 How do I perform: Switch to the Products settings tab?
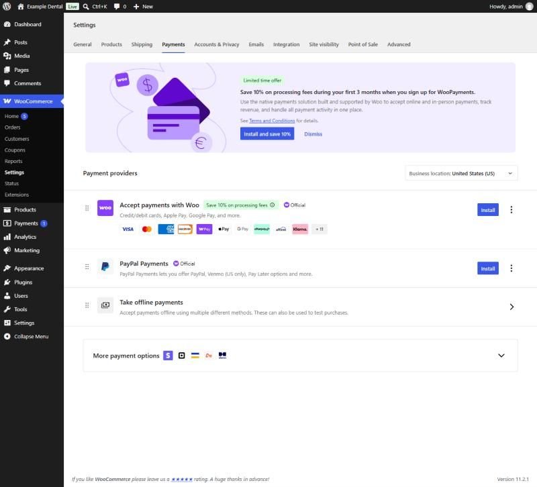tap(111, 44)
